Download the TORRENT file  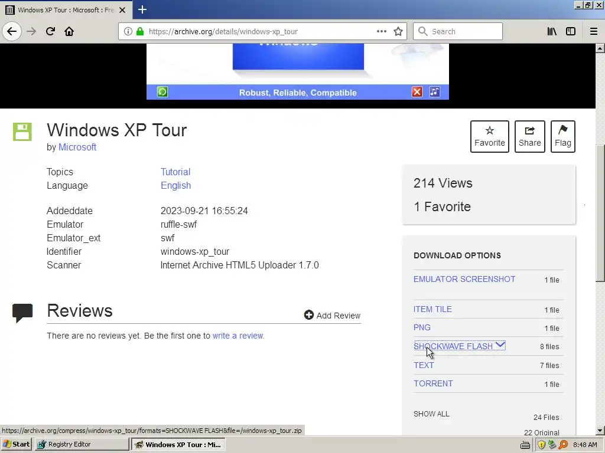[x=433, y=383]
